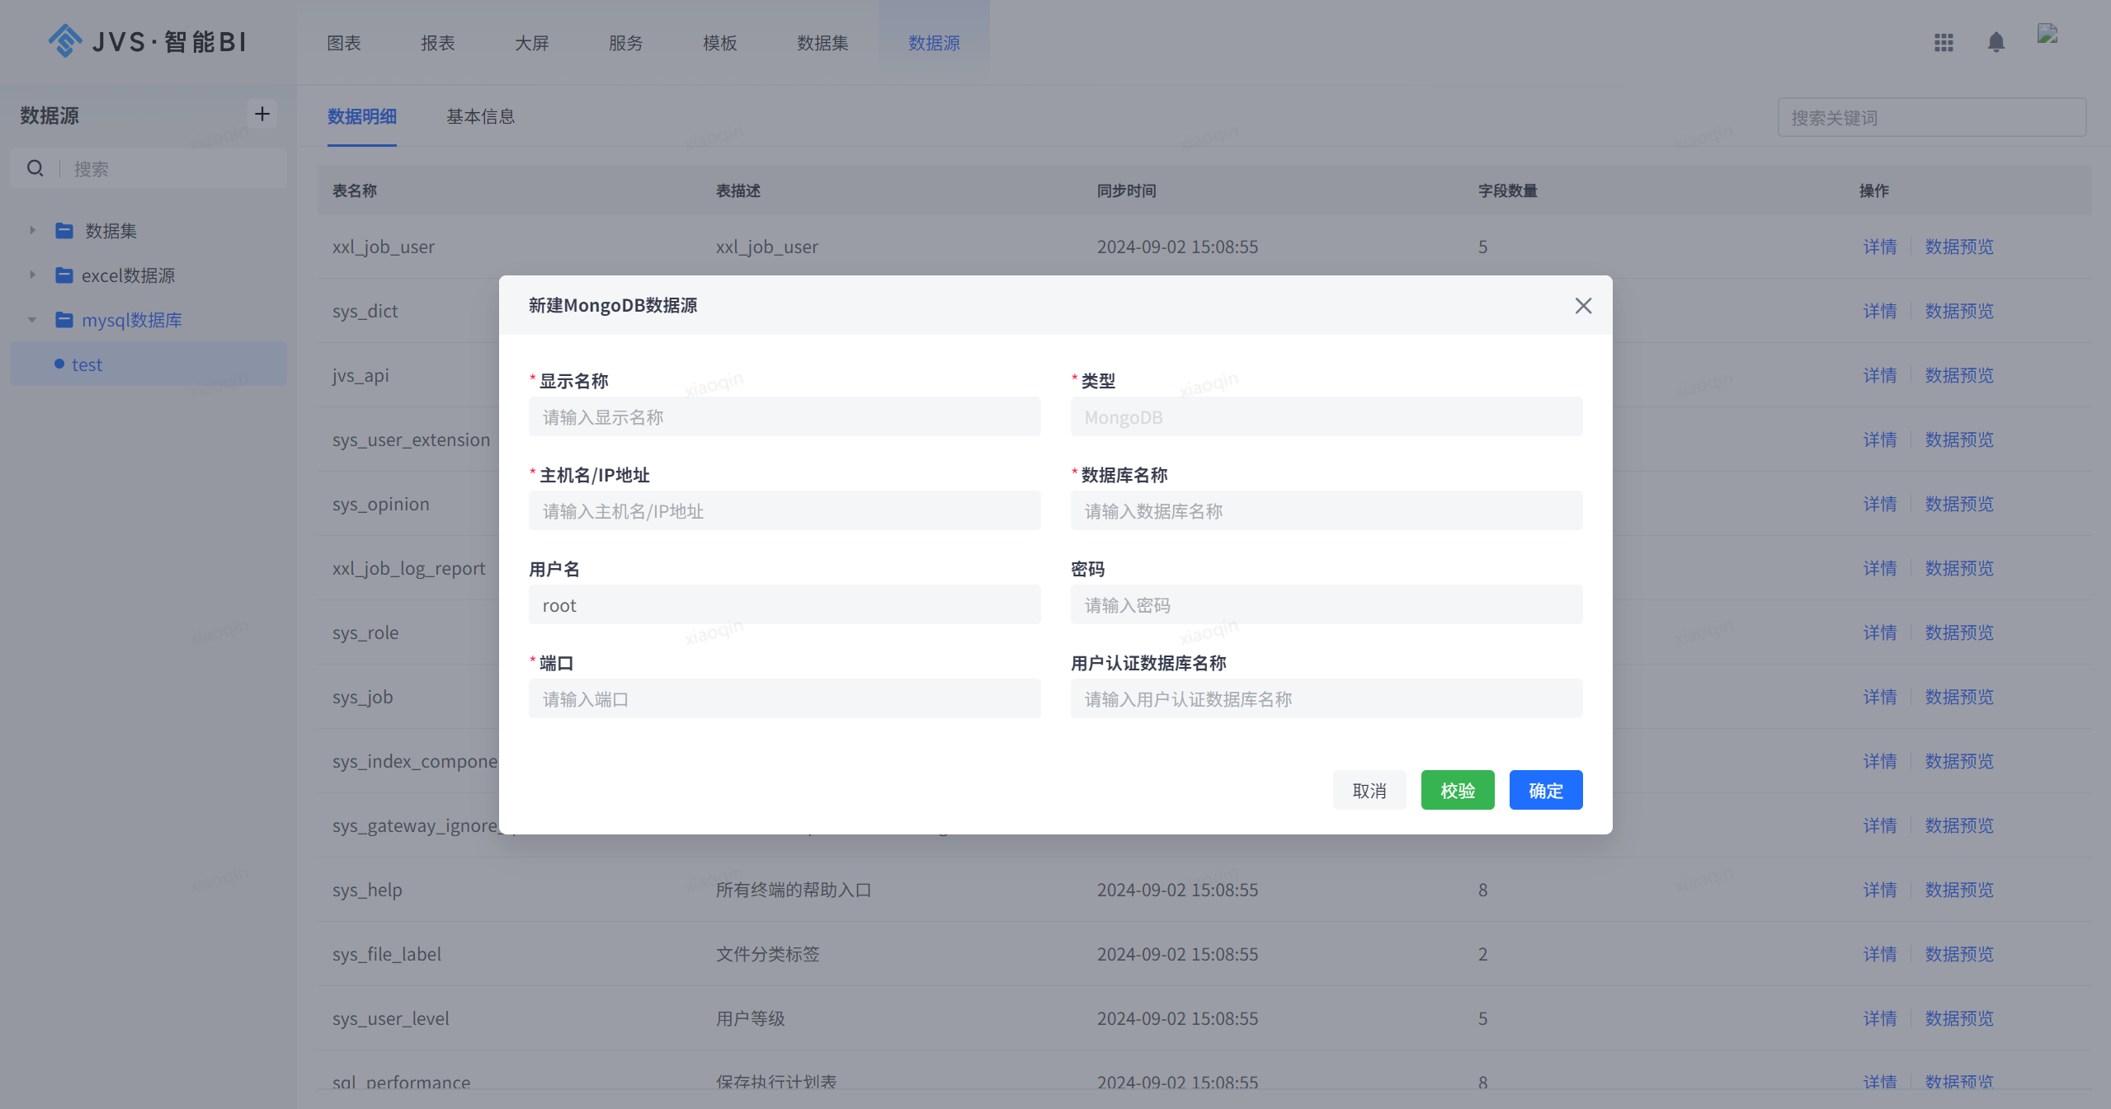This screenshot has height=1109, width=2111.
Task: Click the 用户等级 description cell
Action: point(750,1018)
